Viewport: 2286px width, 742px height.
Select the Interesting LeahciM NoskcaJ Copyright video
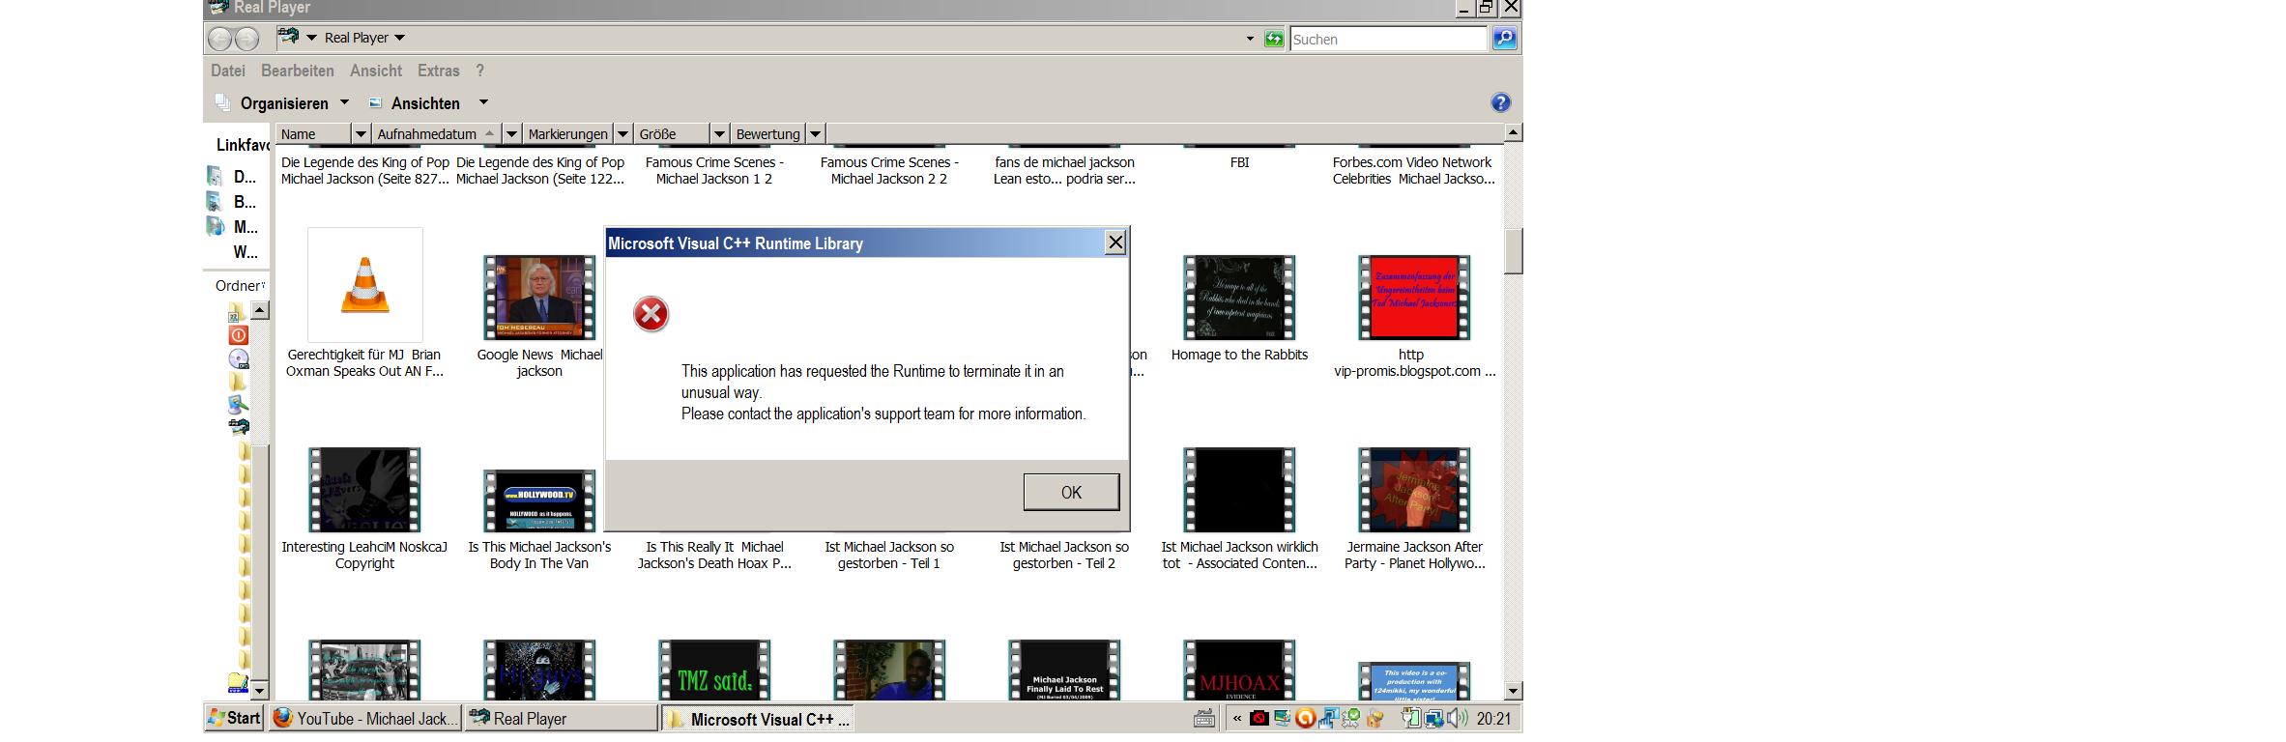tap(364, 490)
